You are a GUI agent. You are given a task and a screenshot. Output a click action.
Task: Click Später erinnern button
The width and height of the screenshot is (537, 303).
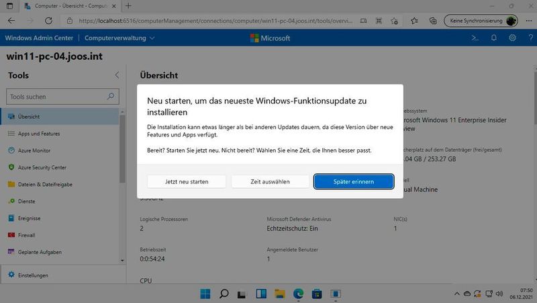[x=354, y=181]
